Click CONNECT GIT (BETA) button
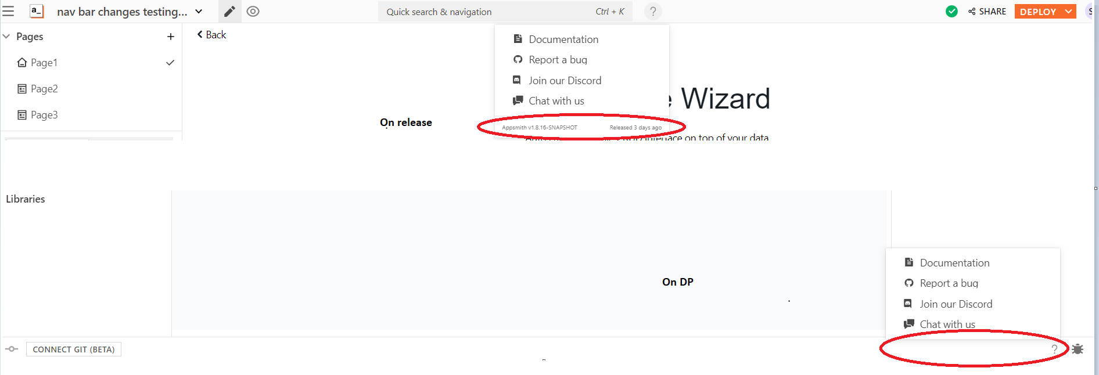This screenshot has width=1099, height=375. (x=74, y=349)
